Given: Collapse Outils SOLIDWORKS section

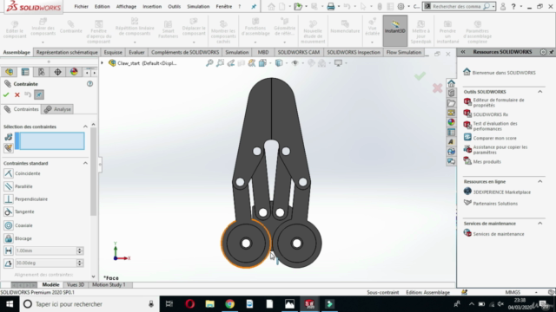Looking at the screenshot, I should [x=539, y=92].
